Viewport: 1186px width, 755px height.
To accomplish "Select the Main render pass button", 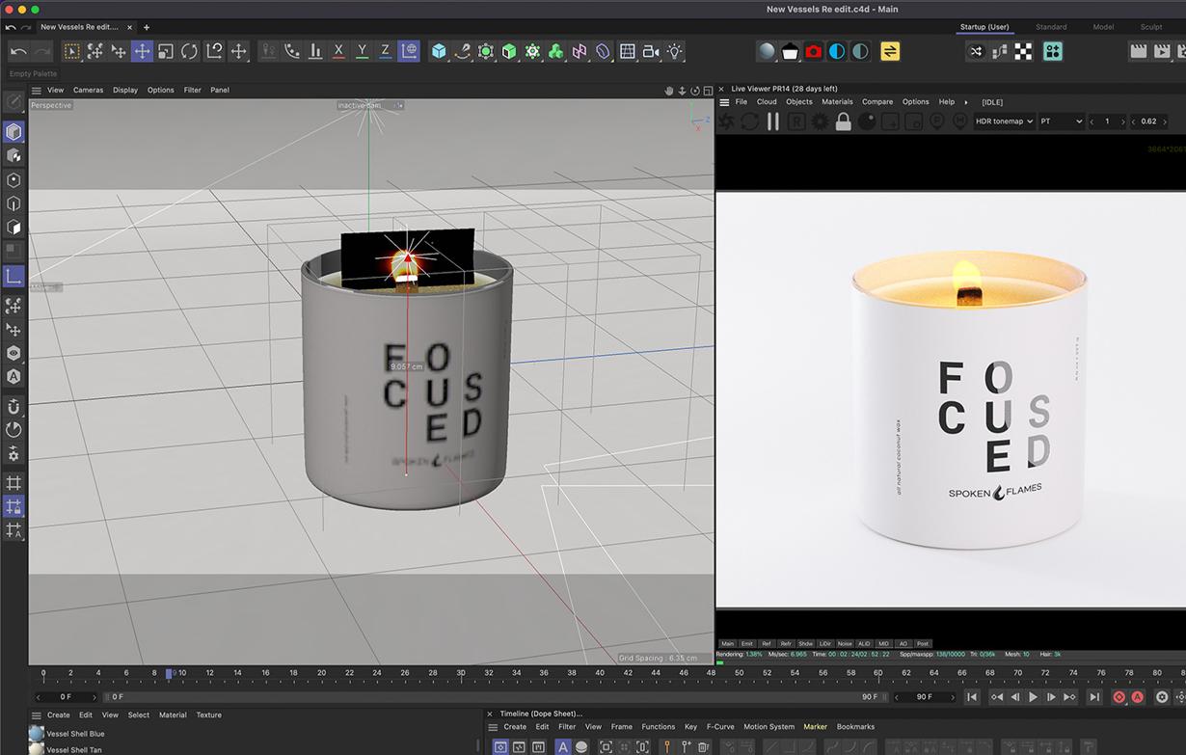I will (728, 643).
